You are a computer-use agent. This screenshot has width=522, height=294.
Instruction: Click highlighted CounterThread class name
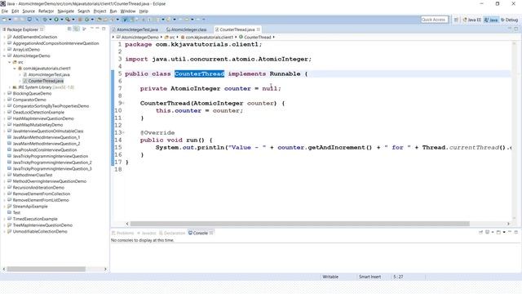(x=199, y=73)
